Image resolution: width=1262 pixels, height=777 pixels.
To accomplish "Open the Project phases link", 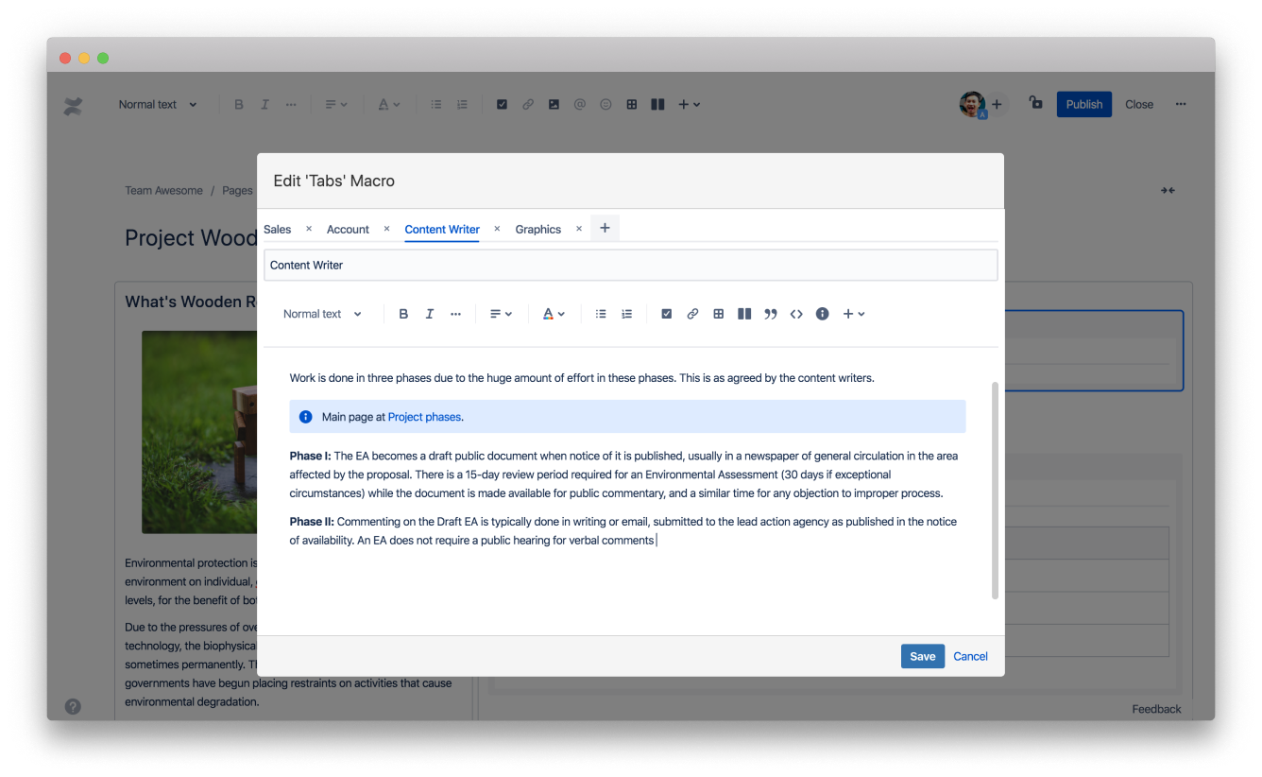I will (x=424, y=416).
